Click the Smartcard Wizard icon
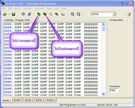 (63, 14)
